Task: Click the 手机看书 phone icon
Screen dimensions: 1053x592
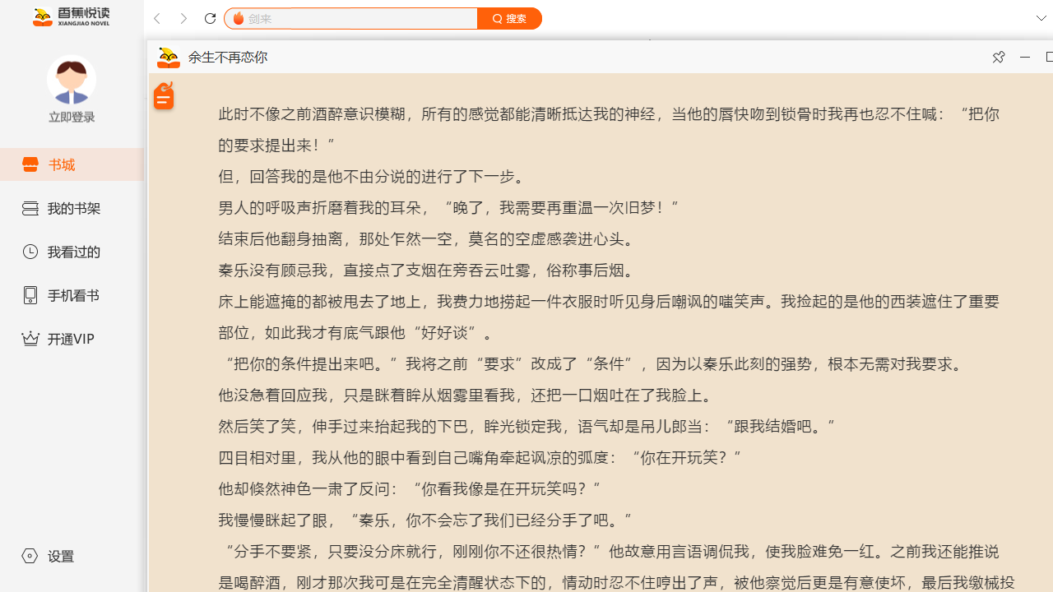Action: pyautogui.click(x=30, y=295)
